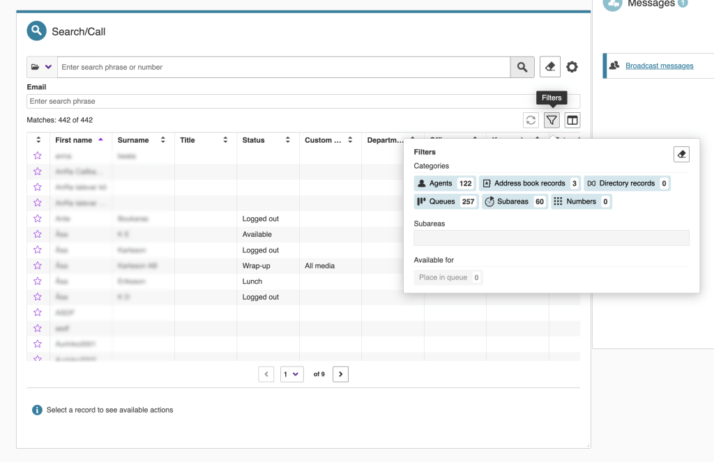714x462 pixels.
Task: Star the first row as favorite
Action: click(x=38, y=156)
